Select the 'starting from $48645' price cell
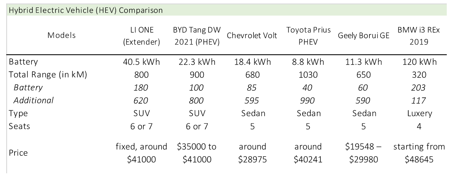 coord(419,153)
